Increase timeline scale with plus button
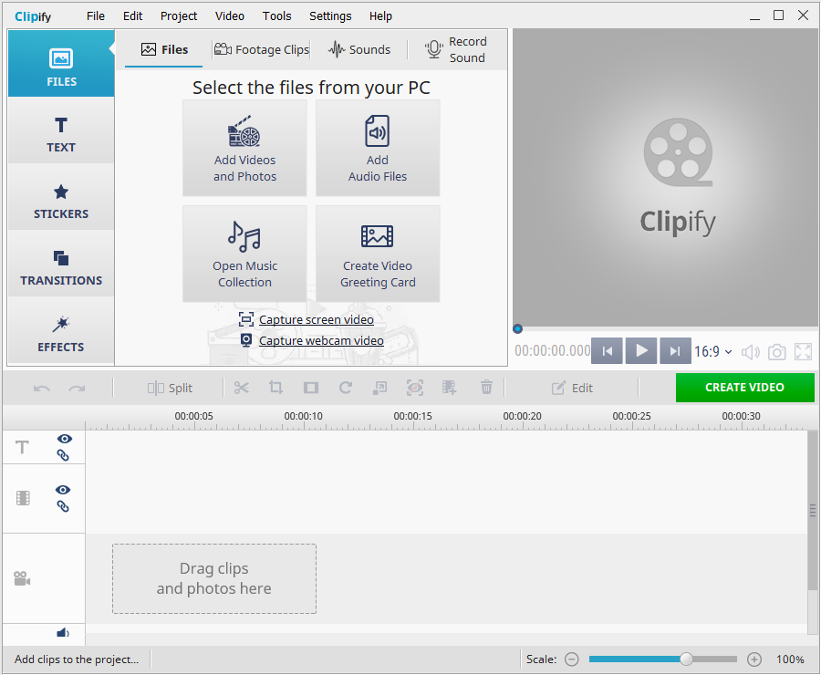 [x=754, y=659]
